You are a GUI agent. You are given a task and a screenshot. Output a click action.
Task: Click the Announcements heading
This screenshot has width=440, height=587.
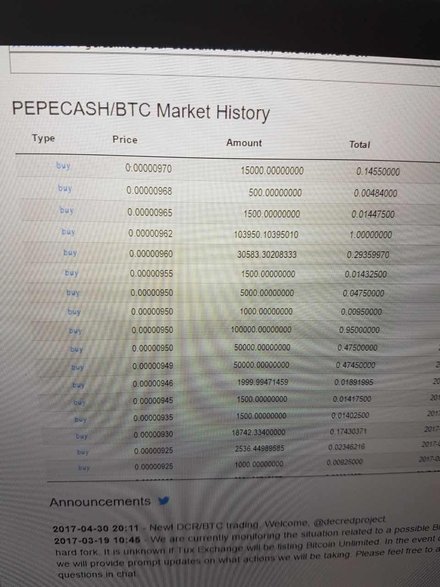[x=100, y=502]
